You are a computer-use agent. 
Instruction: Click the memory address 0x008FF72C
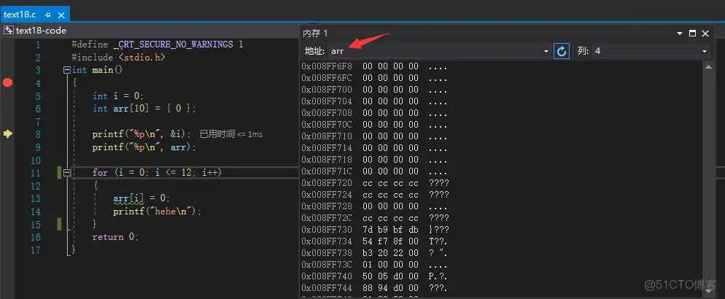[x=327, y=217]
